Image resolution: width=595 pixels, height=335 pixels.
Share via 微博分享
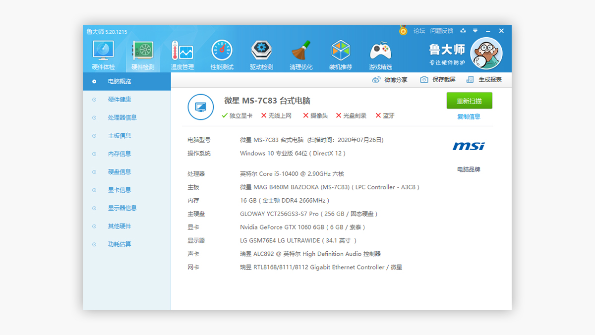pyautogui.click(x=390, y=79)
